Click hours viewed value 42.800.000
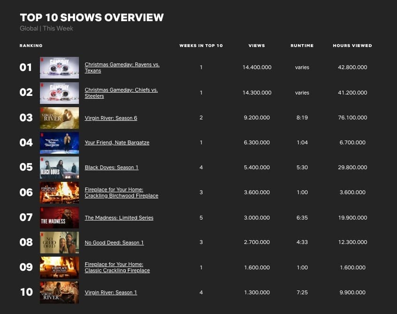 click(x=352, y=67)
